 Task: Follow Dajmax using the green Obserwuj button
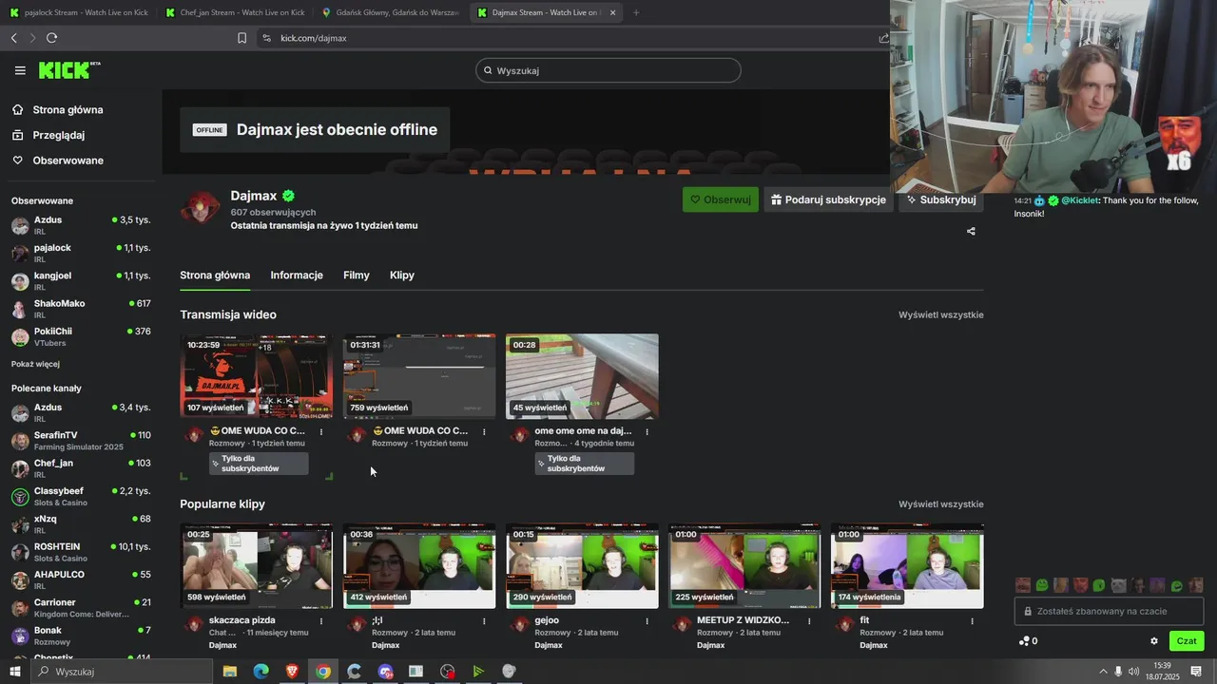pyautogui.click(x=721, y=199)
